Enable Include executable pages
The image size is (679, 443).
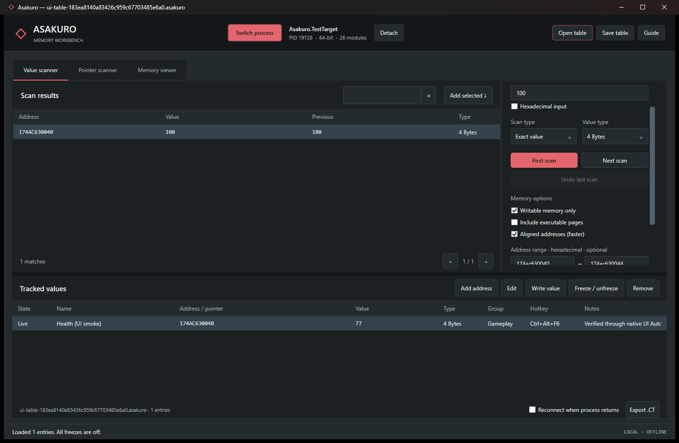[514, 222]
